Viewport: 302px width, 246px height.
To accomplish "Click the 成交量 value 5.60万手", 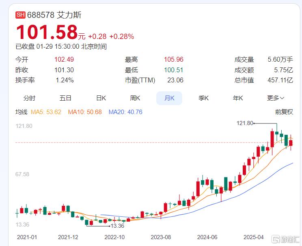I will tap(280, 60).
